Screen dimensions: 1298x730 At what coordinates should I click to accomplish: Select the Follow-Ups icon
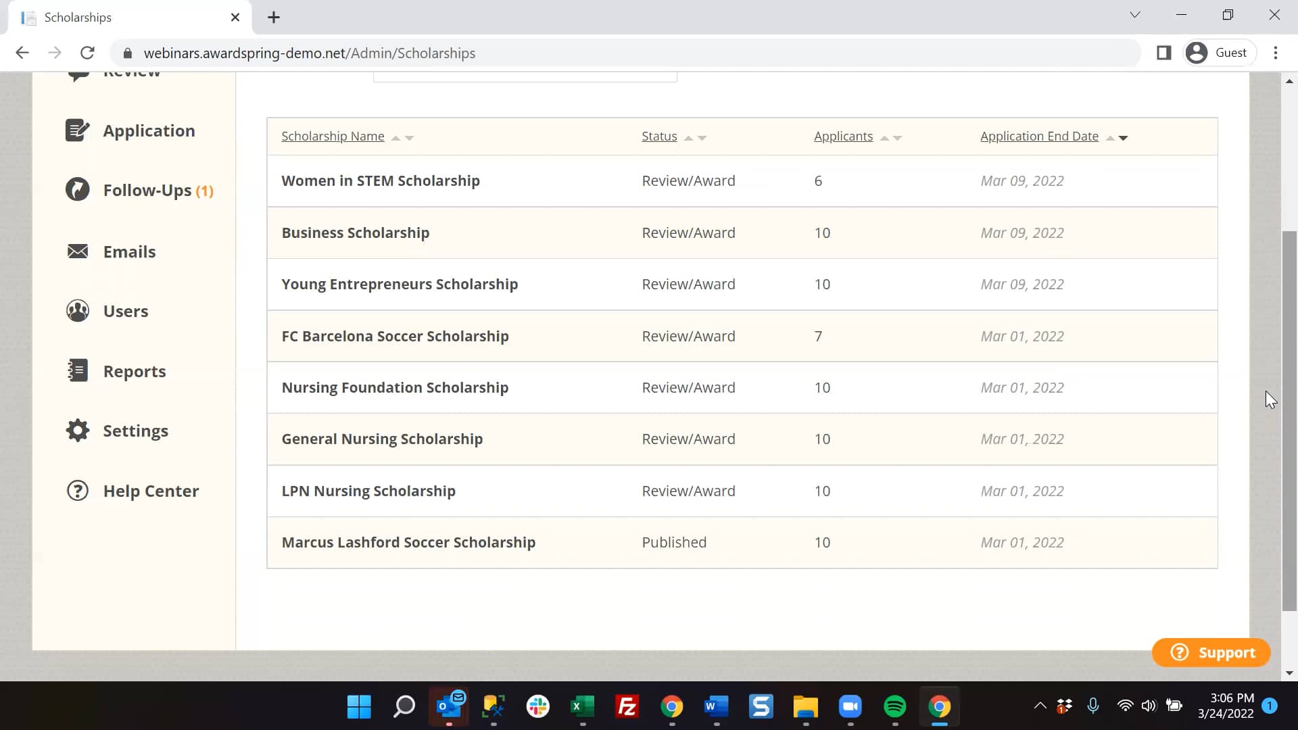pos(77,189)
